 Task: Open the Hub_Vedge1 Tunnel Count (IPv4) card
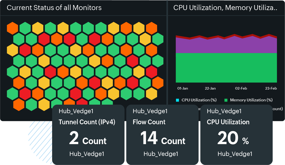tap(88, 135)
